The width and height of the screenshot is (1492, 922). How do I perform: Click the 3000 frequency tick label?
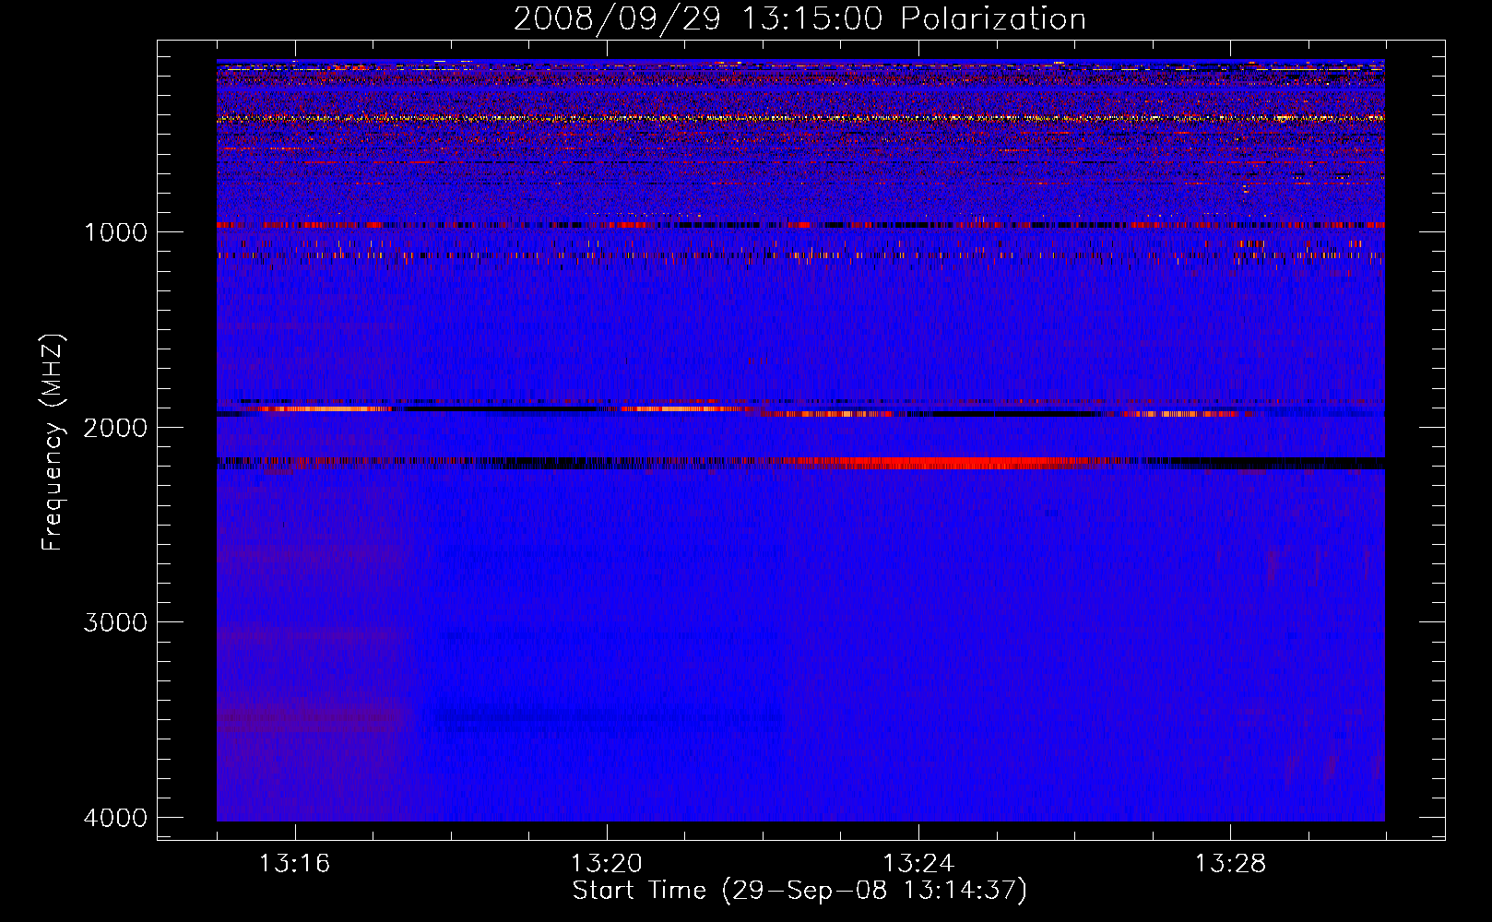tap(114, 622)
